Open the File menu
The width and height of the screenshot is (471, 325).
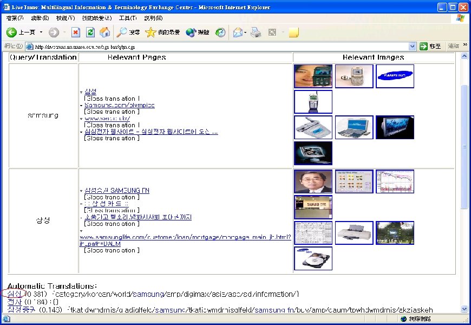(x=15, y=18)
